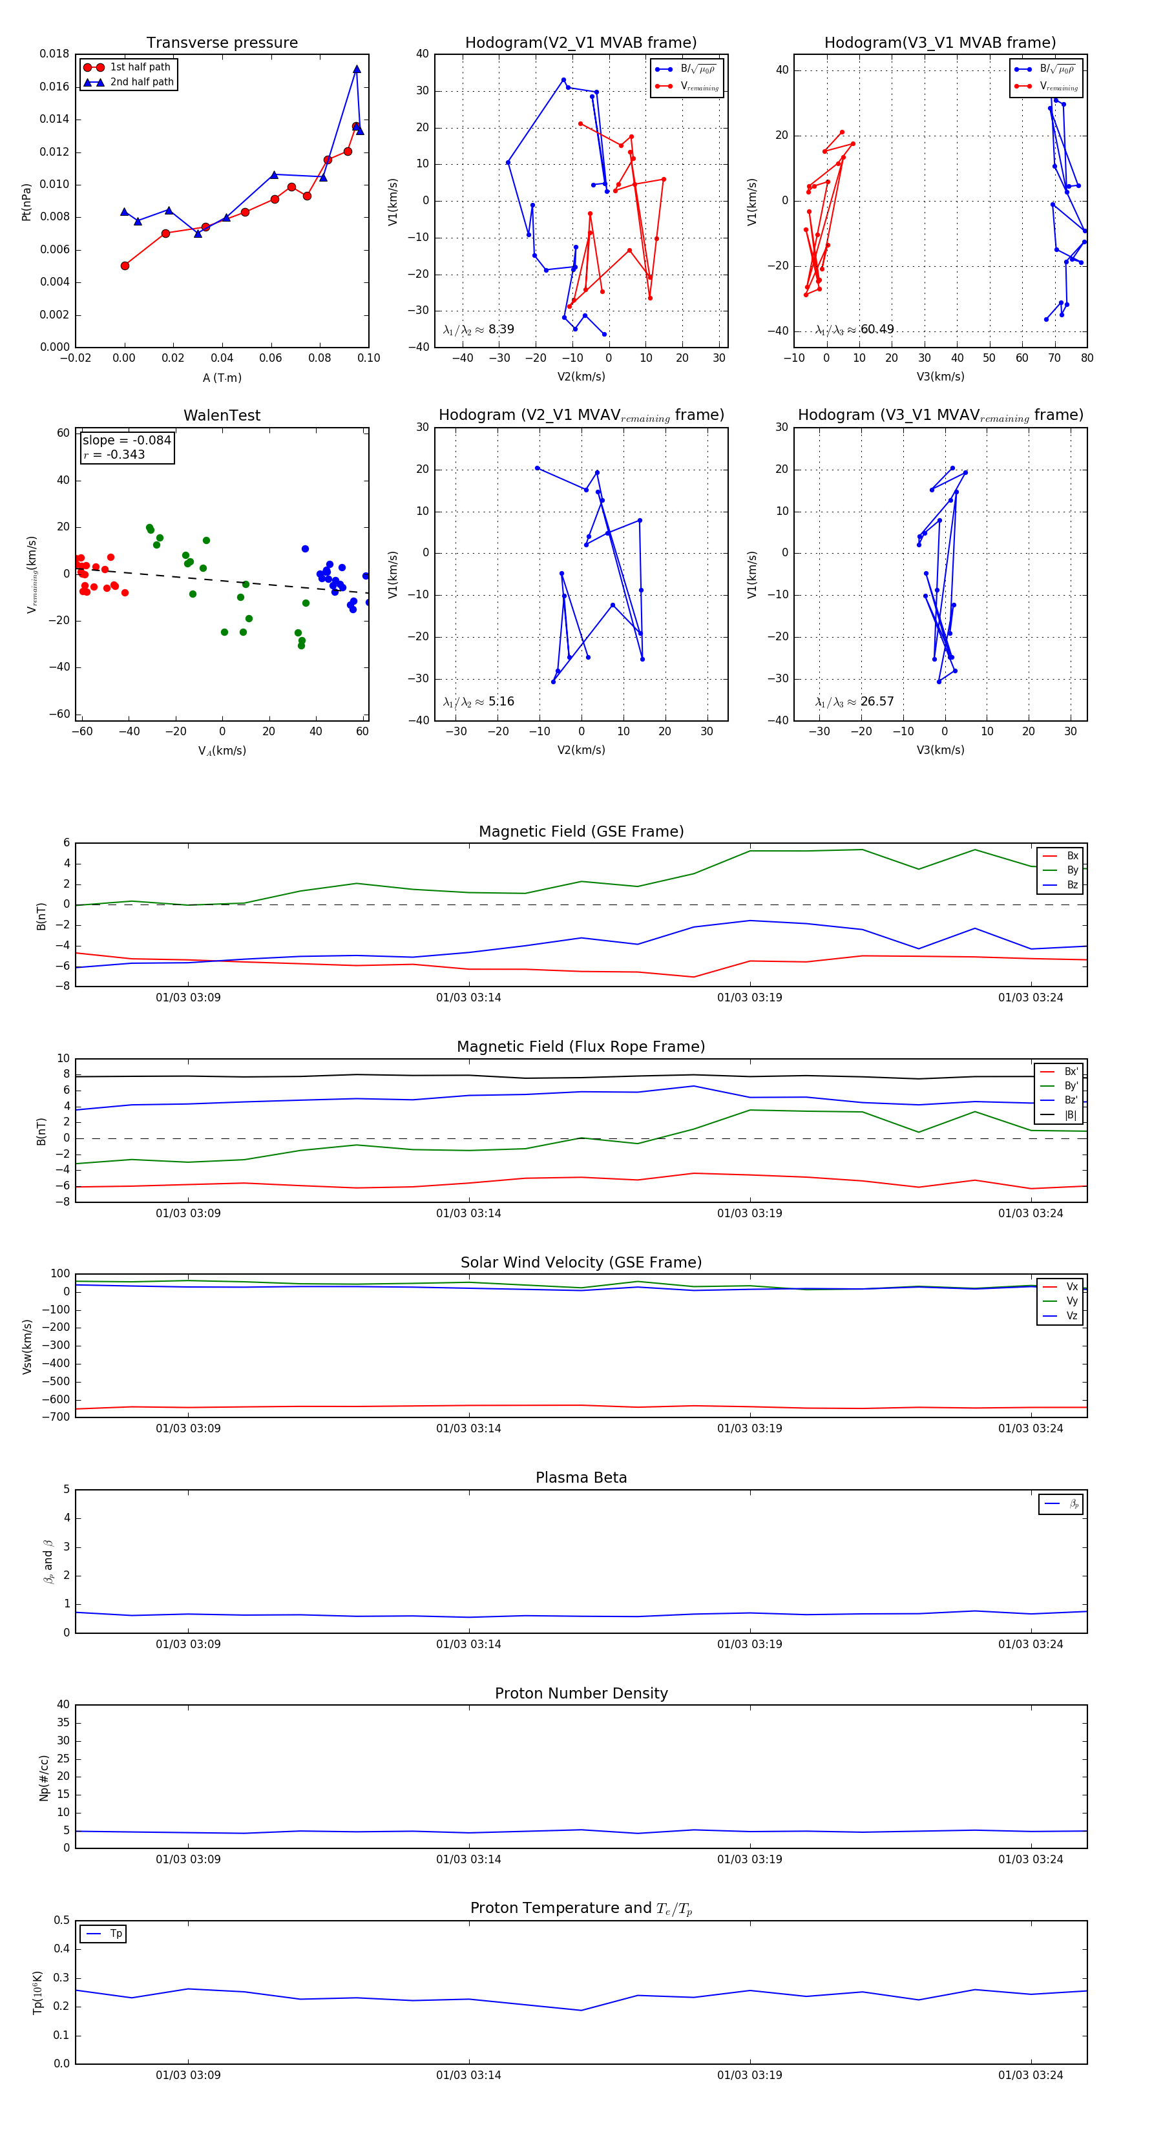Click 'Proton Temperature and Te/Tp' title
This screenshot has height=2132, width=1163.
[581, 1908]
